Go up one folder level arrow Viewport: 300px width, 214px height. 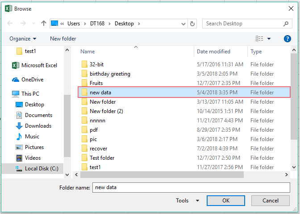click(44, 23)
